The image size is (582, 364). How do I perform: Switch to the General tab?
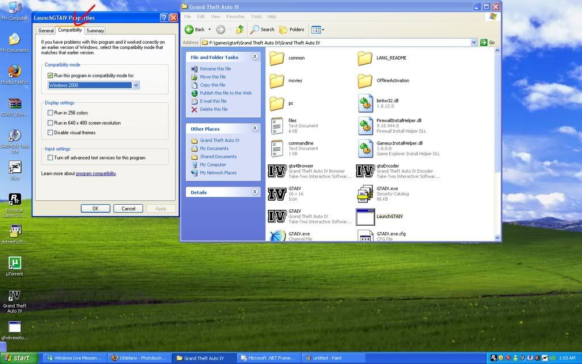[46, 31]
